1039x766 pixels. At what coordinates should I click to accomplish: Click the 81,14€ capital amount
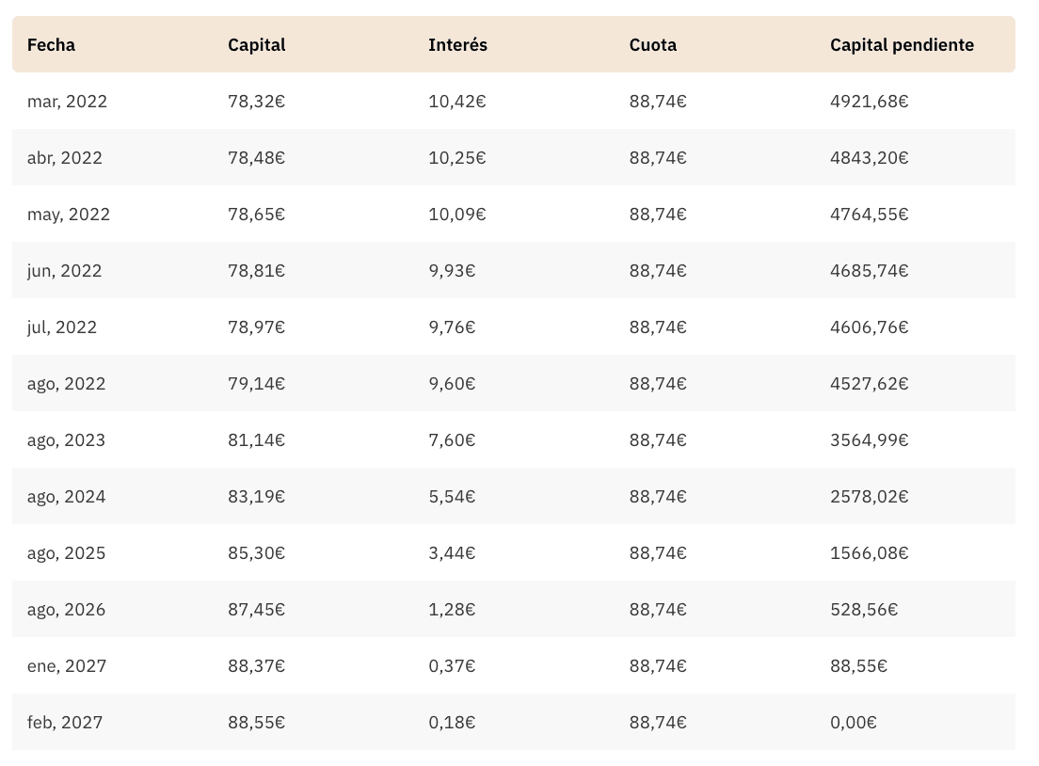click(256, 440)
